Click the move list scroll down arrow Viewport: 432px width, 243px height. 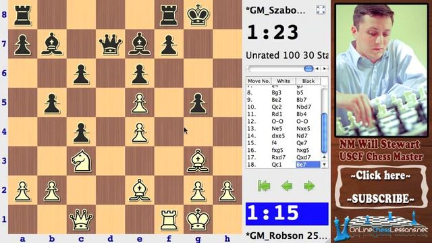click(x=324, y=165)
